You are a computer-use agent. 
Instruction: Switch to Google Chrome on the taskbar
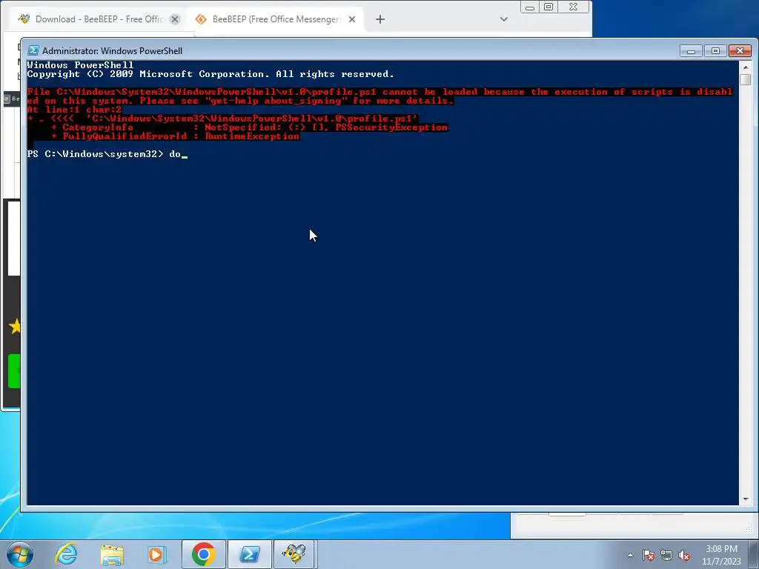[x=203, y=554]
